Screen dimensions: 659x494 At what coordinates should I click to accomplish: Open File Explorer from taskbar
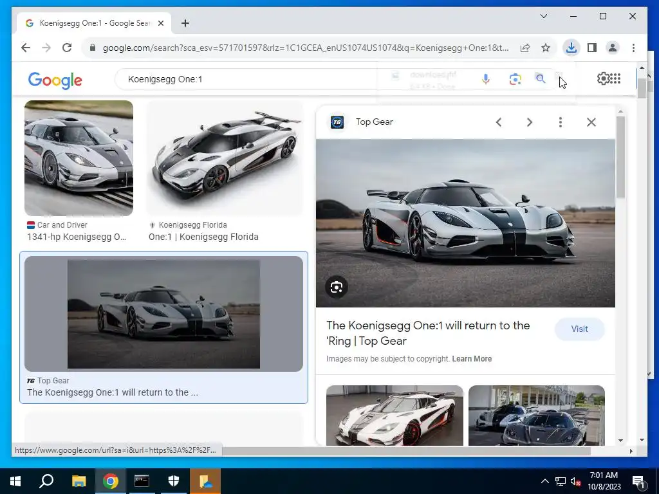(79, 481)
